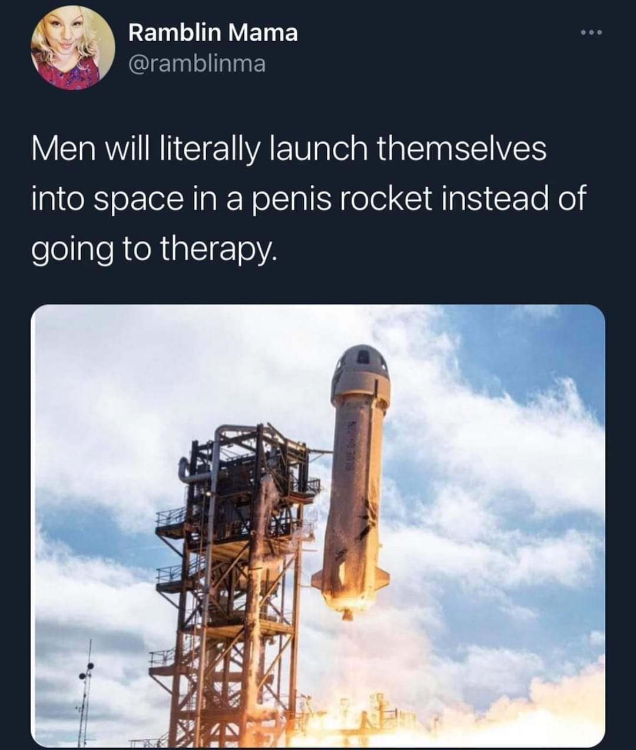Image resolution: width=636 pixels, height=750 pixels.
Task: Open the attached rocket launch photo
Action: click(x=318, y=526)
